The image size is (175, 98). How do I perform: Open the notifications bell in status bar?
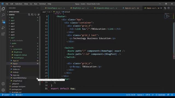[172, 95]
